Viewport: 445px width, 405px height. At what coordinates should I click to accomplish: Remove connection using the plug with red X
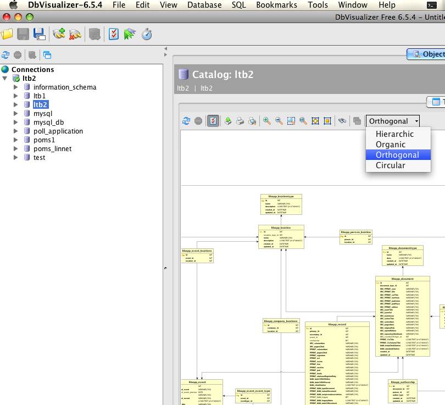pyautogui.click(x=75, y=34)
